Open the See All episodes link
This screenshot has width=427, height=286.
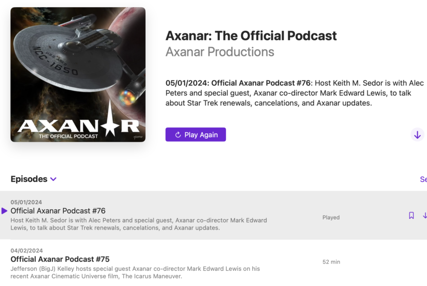coord(423,179)
